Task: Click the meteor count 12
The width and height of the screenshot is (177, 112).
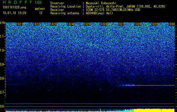Action: coord(41,13)
